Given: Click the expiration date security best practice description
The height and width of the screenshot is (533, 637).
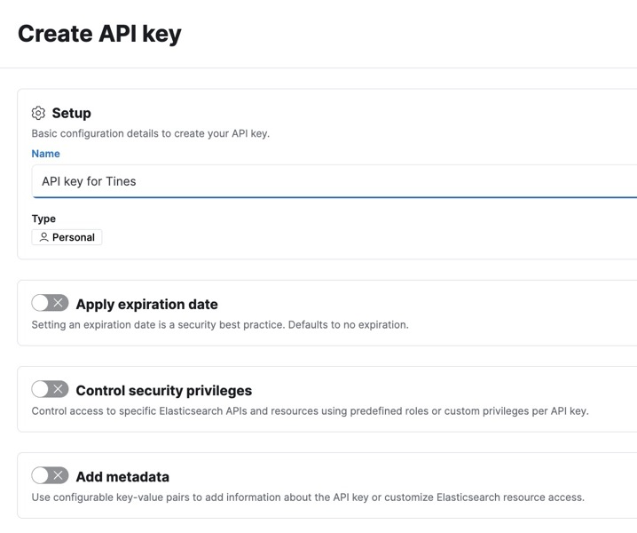Looking at the screenshot, I should pos(220,324).
